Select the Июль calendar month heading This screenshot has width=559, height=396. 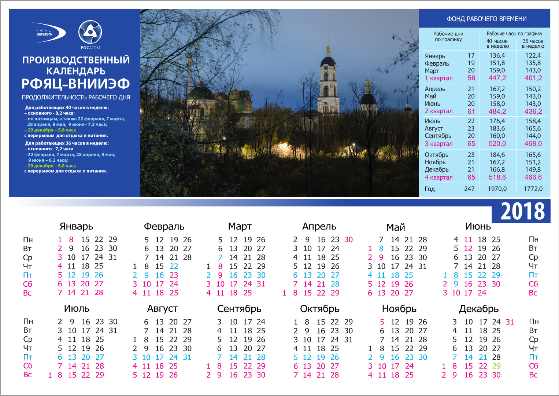(77, 308)
